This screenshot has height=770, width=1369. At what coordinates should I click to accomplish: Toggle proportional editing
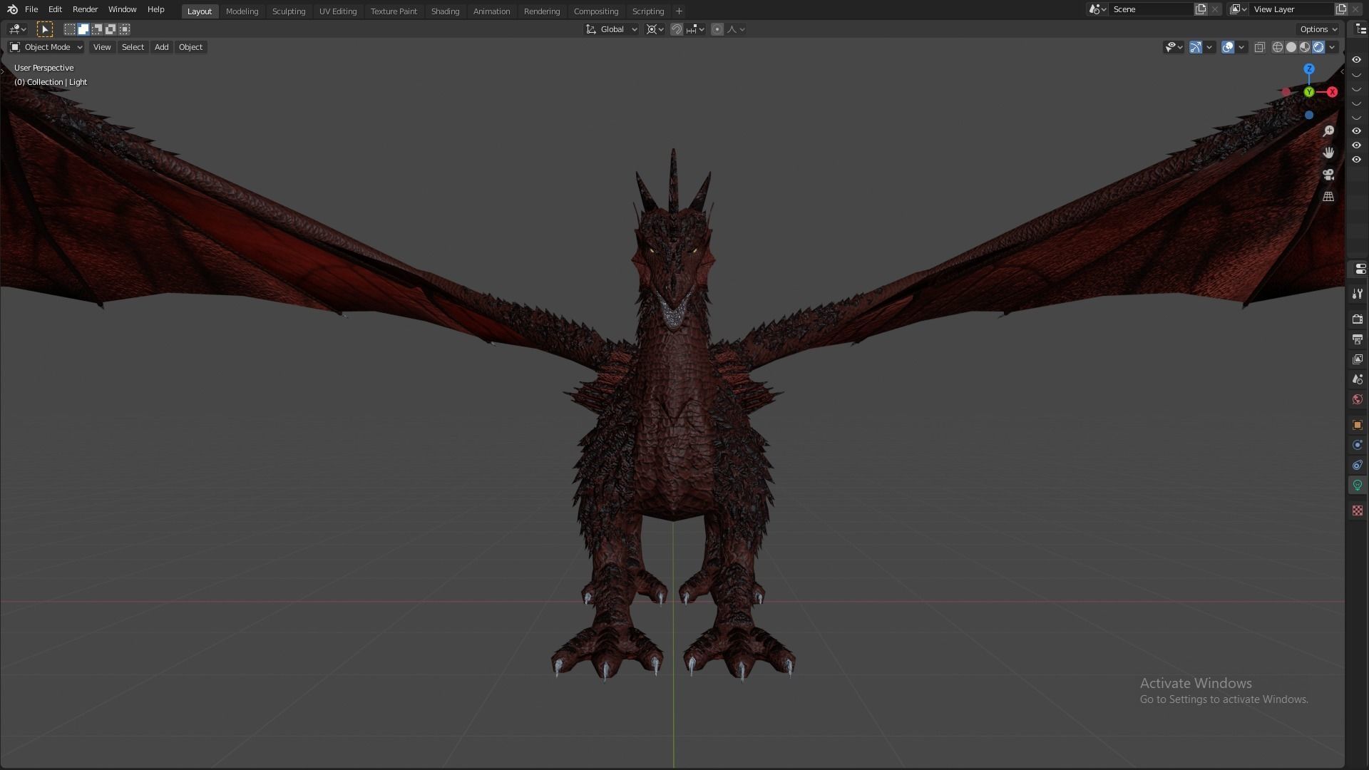click(717, 29)
